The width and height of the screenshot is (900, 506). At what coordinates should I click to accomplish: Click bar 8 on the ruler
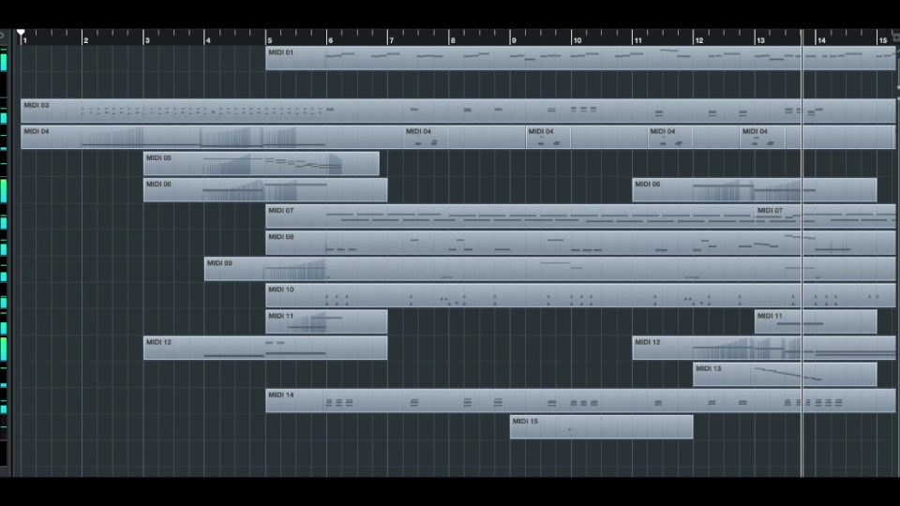452,40
